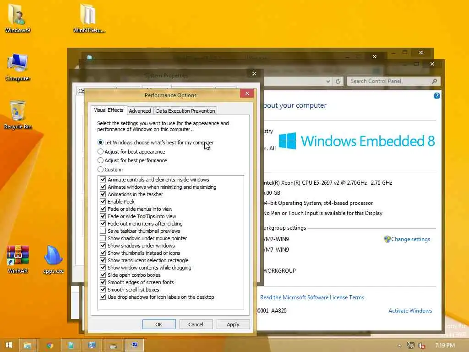Uncheck Smooth edges of screen fonts
469x352 pixels.
[103, 282]
